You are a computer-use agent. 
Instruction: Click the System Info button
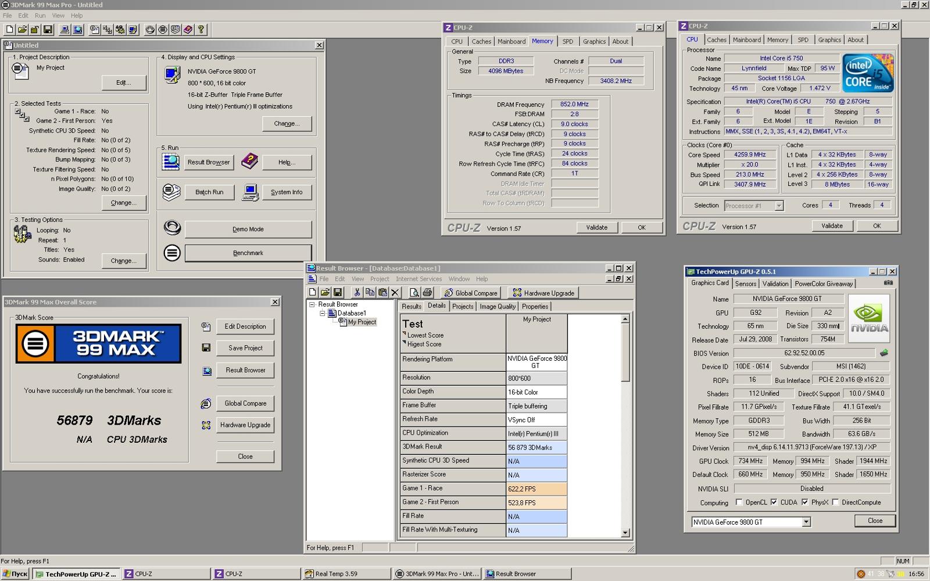click(287, 192)
